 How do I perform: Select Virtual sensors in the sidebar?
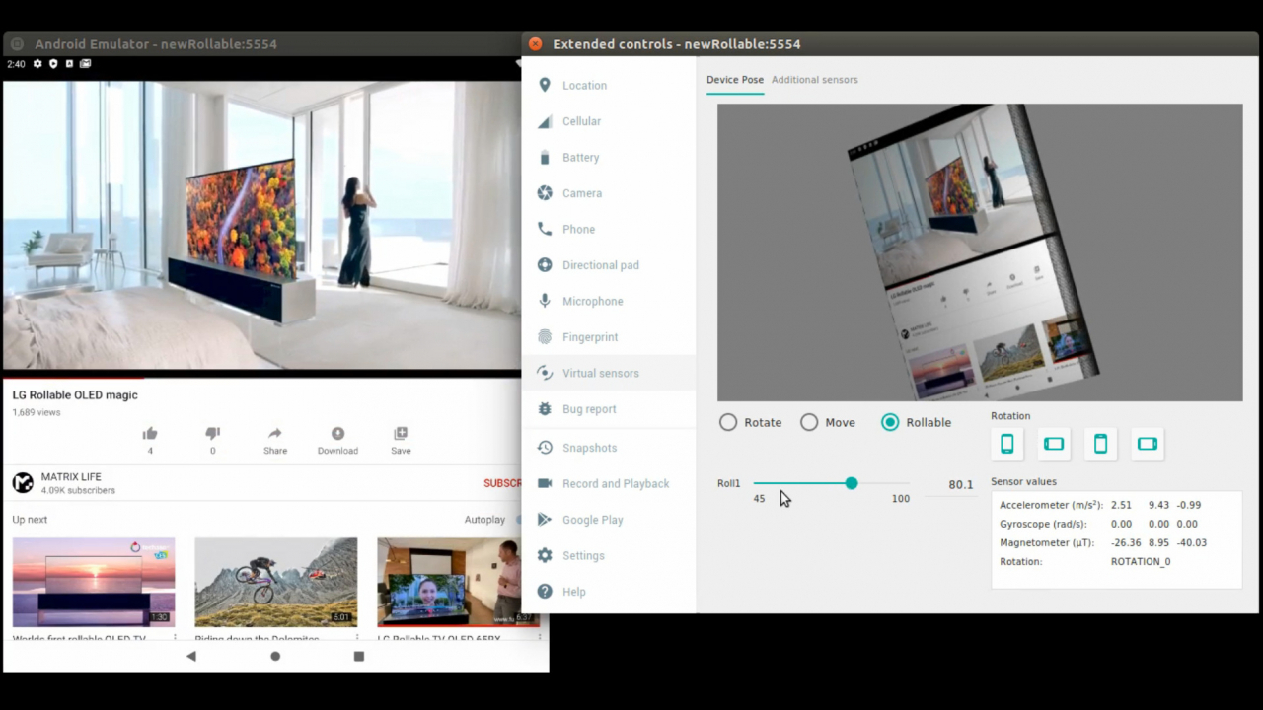[609, 373]
